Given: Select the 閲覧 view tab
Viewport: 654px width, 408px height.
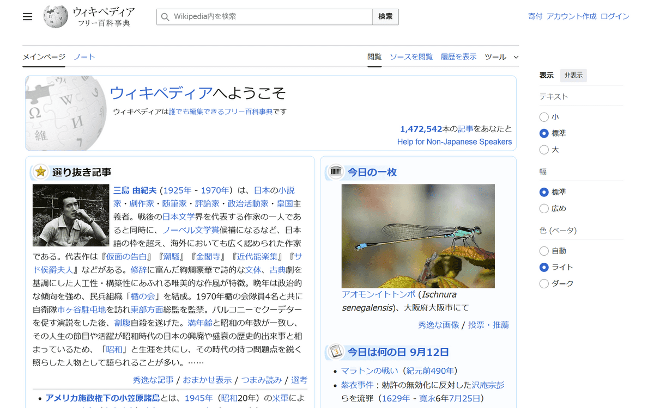Looking at the screenshot, I should 374,57.
